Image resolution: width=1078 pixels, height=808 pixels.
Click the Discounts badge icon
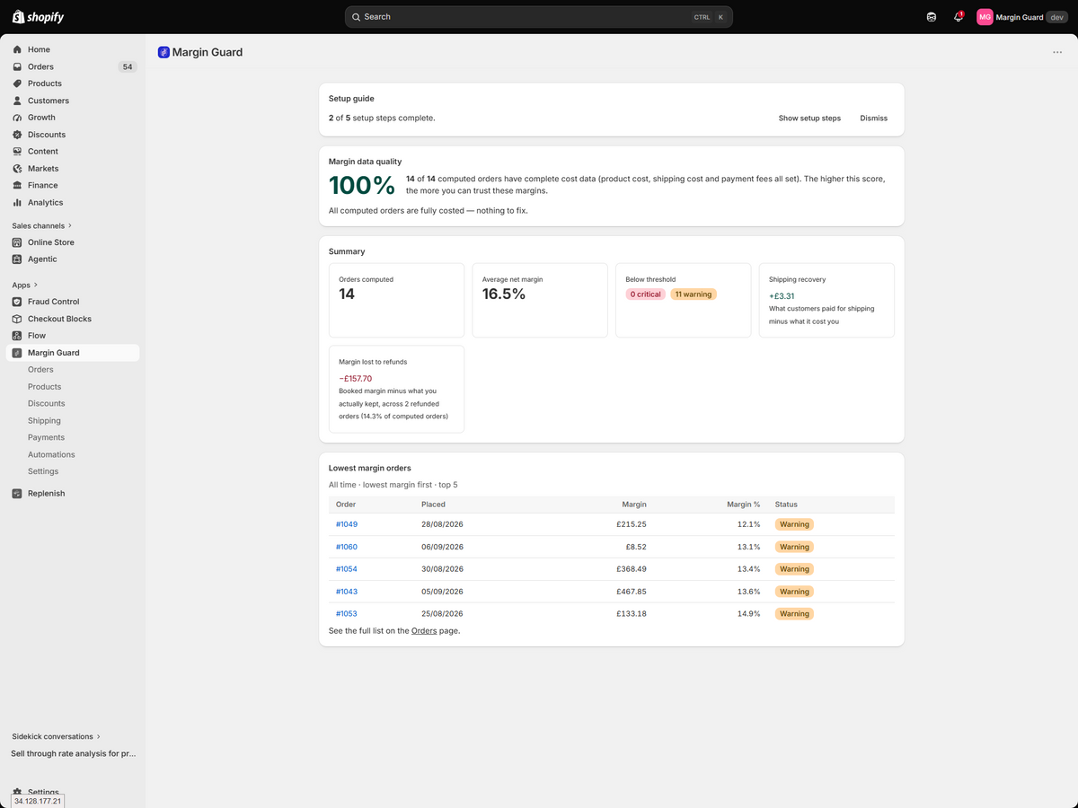(x=17, y=135)
